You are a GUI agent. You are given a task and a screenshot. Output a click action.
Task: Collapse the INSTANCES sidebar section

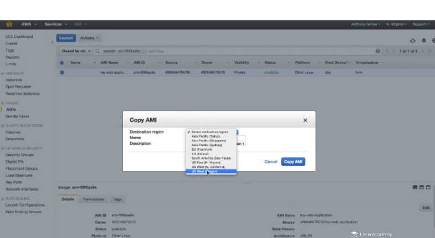point(3,73)
